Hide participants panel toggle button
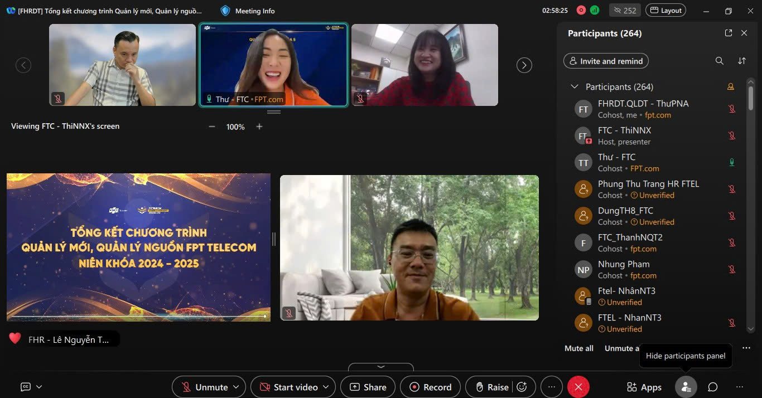This screenshot has width=762, height=398. tap(686, 387)
